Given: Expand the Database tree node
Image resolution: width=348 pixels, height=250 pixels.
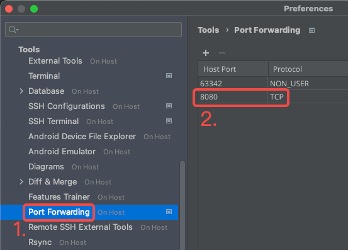Looking at the screenshot, I should click(x=21, y=91).
